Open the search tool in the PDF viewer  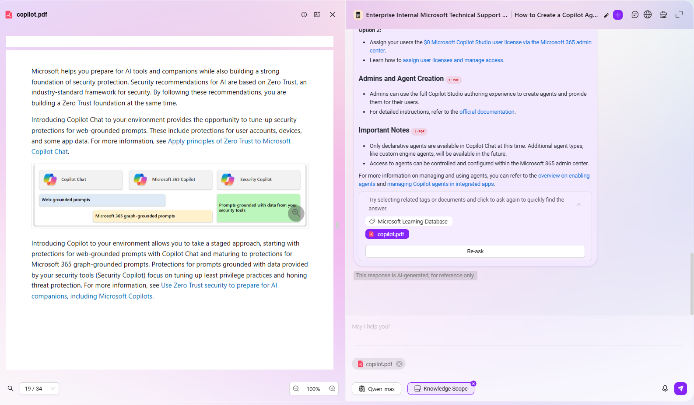11,388
